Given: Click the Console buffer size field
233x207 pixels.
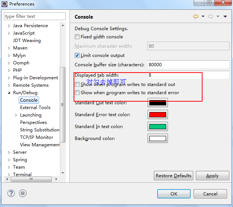Looking at the screenshot, I should coord(188,65).
